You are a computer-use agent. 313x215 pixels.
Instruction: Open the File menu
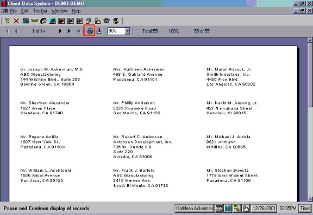[x=14, y=11]
